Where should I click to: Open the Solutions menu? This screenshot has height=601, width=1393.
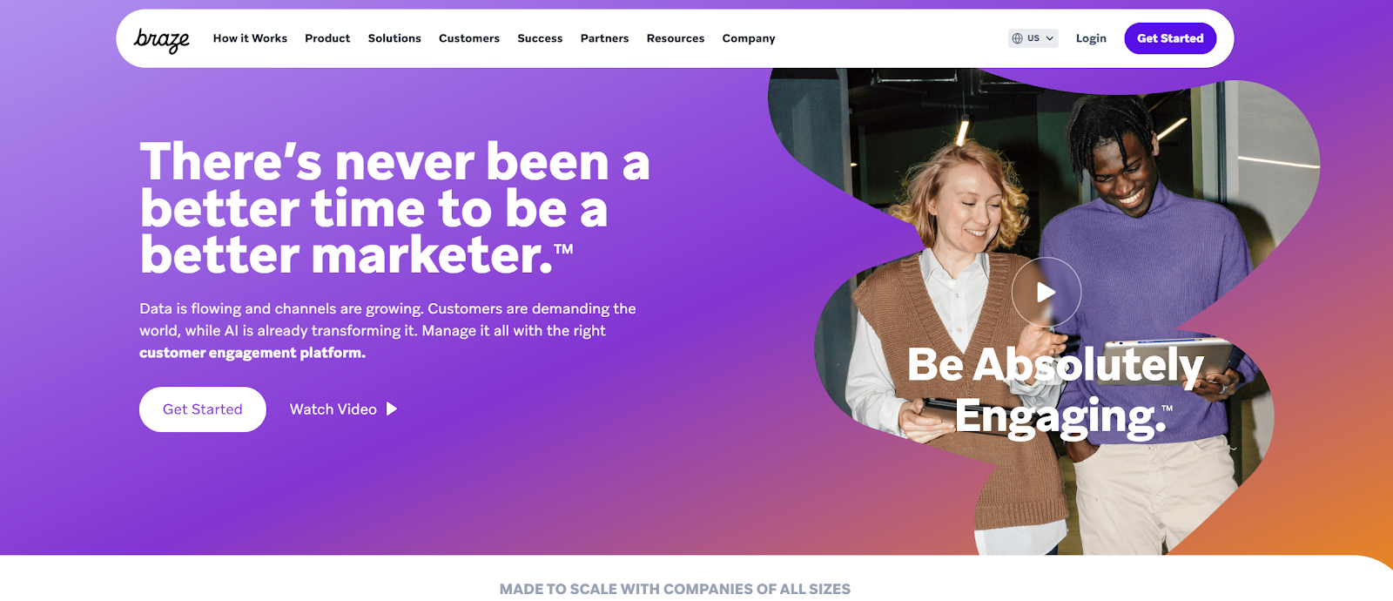coord(394,38)
